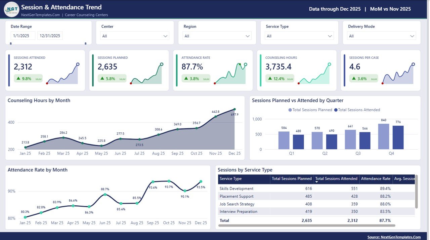This screenshot has height=240, width=430.
Task: Click the Sessions by Service Type title
Action: 245,170
